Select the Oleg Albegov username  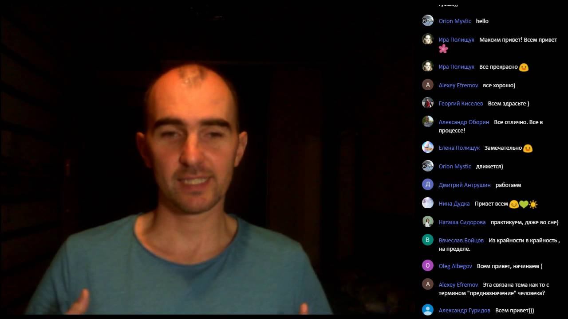[x=455, y=266]
